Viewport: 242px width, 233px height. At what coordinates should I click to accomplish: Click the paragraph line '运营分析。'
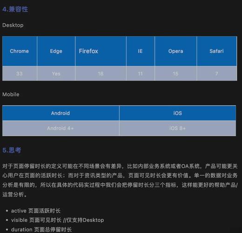coord(14,194)
